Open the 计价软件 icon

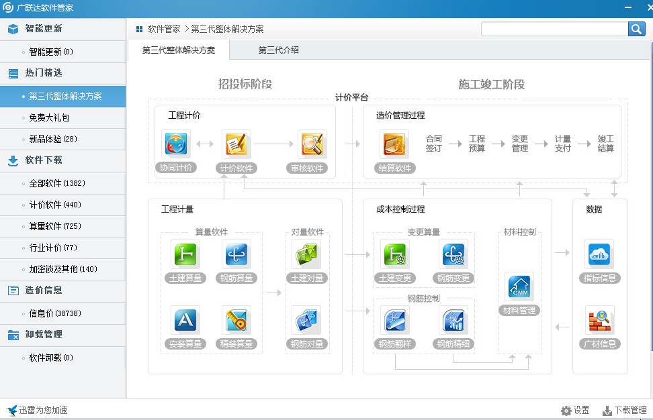point(236,144)
